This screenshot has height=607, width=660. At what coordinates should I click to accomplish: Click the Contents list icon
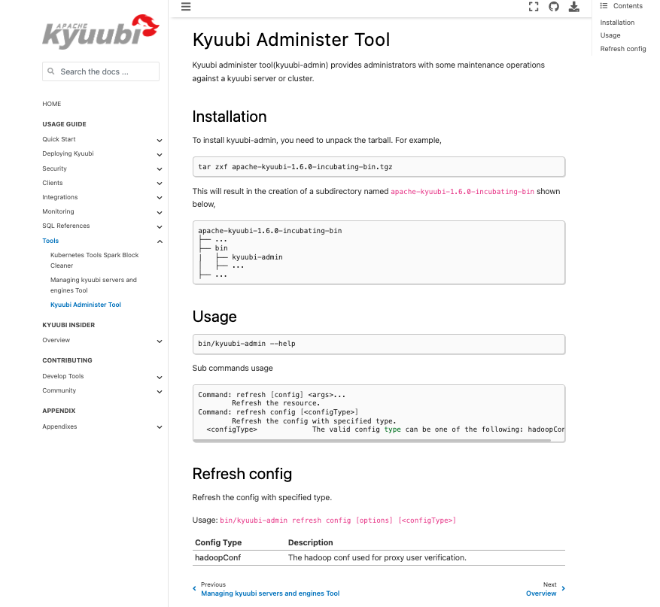point(604,6)
